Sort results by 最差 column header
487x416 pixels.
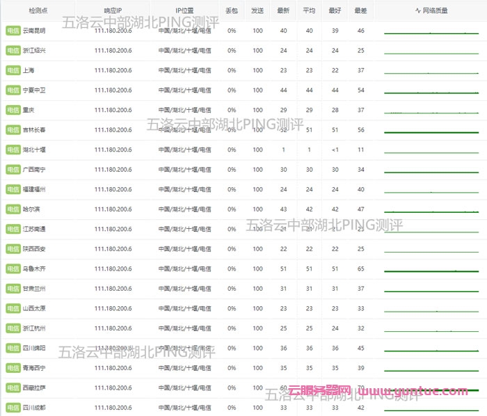point(360,11)
